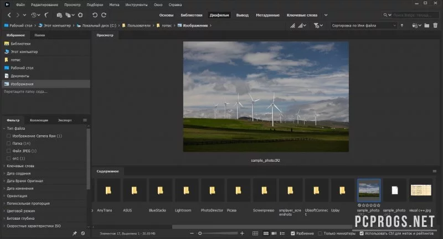The image size is (443, 239).
Task: Open Содержимое panel options menu
Action: click(x=435, y=171)
